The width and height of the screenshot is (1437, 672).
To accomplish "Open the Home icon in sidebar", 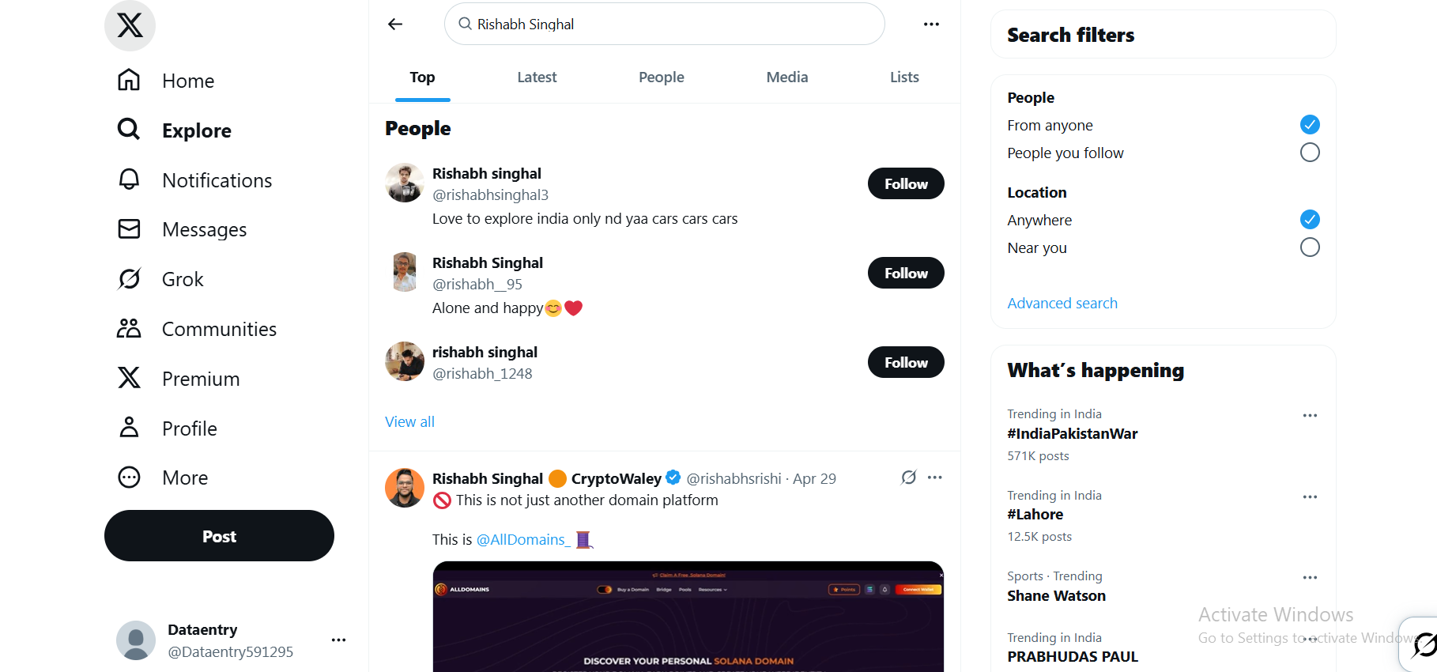I will click(129, 80).
